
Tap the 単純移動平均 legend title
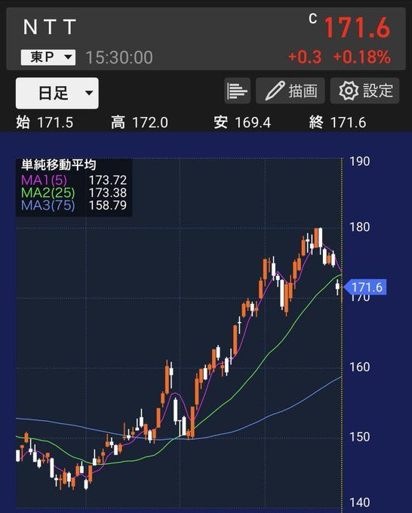pyautogui.click(x=59, y=164)
